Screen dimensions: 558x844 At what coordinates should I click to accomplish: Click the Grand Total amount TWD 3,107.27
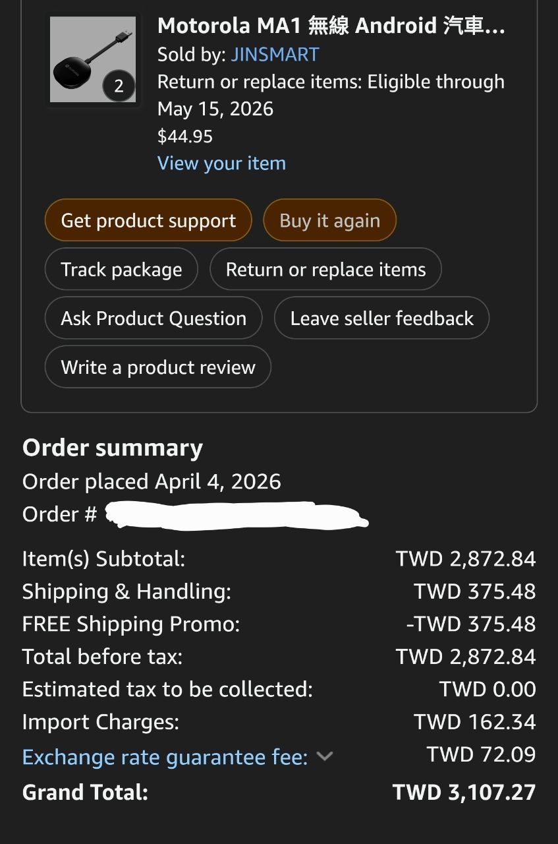(x=464, y=792)
